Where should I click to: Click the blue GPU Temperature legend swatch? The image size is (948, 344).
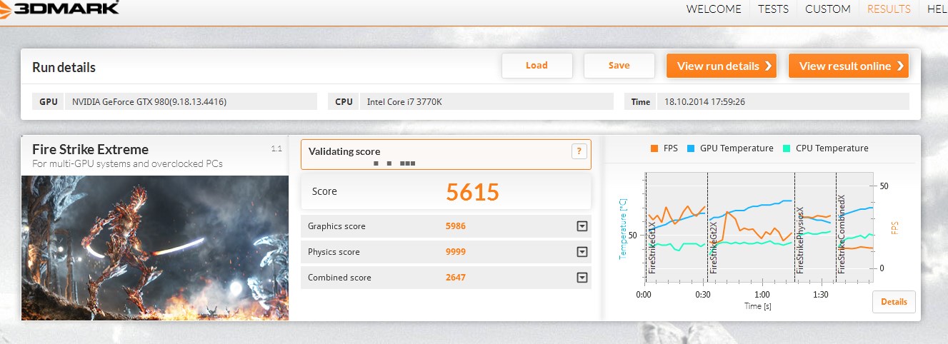coord(691,148)
